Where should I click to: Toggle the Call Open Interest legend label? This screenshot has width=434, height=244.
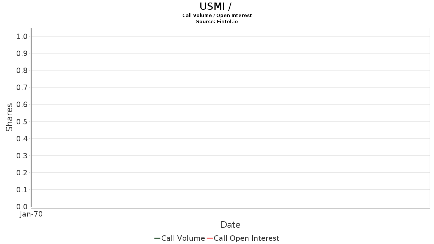(x=246, y=238)
